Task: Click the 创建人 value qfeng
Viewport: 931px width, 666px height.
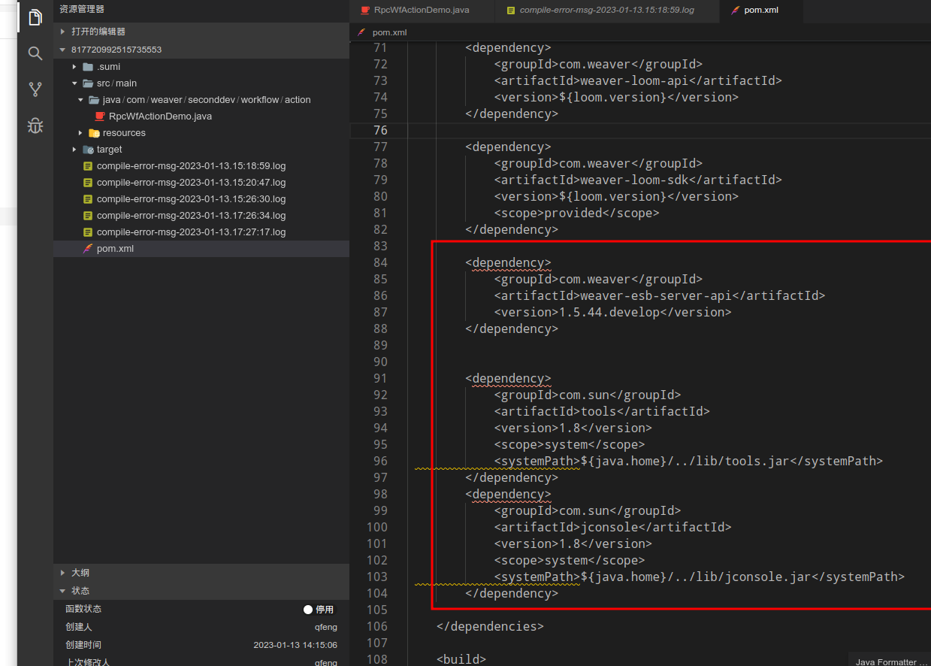Action: tap(326, 627)
